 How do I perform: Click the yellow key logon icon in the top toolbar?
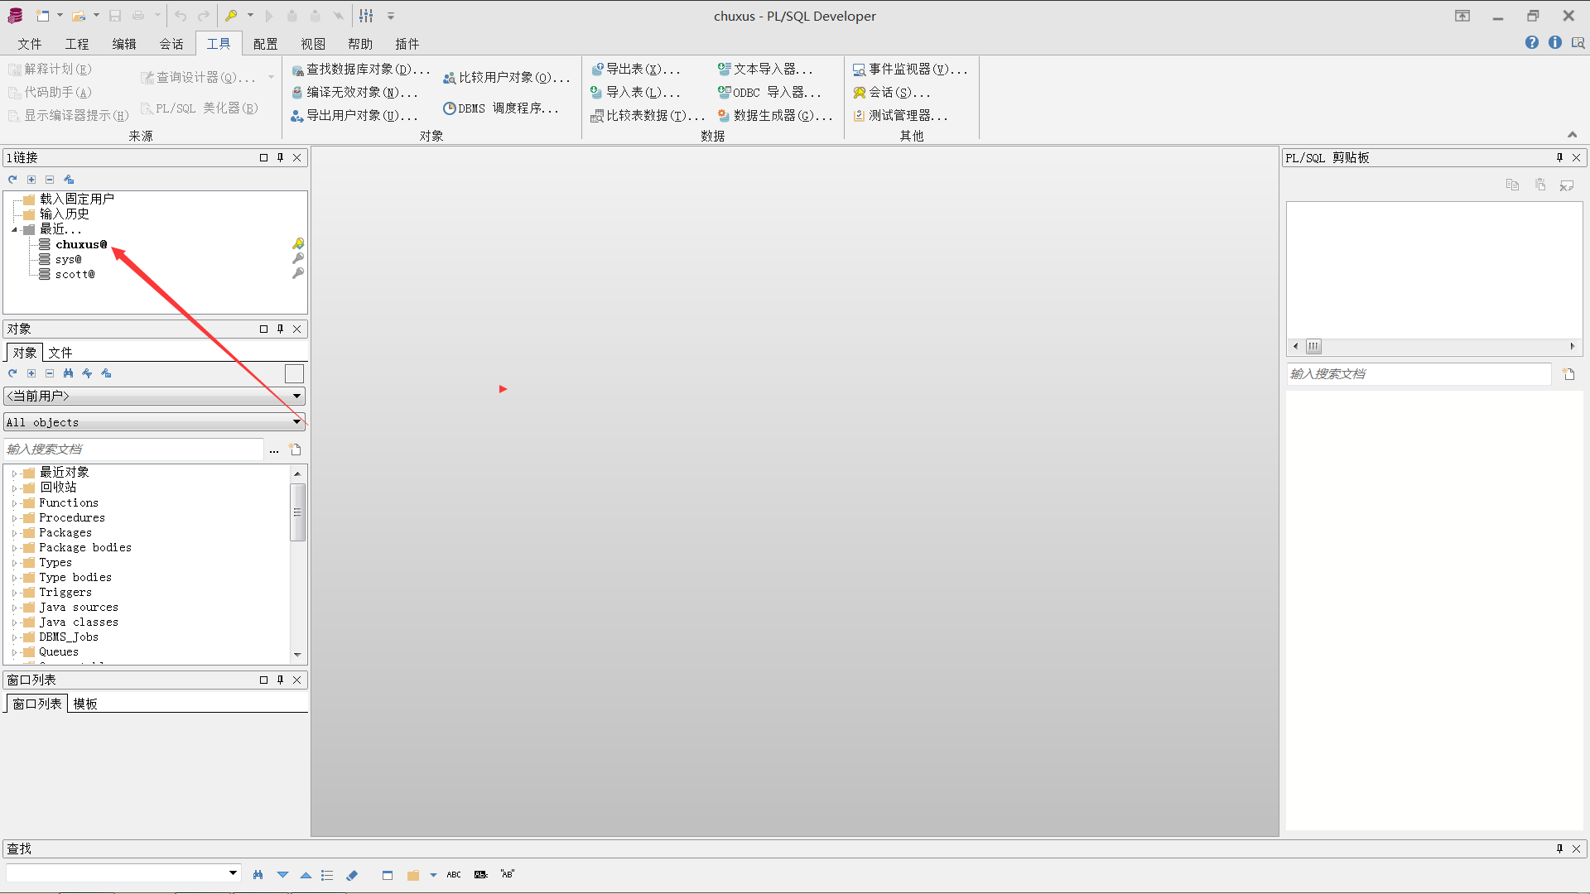(232, 16)
